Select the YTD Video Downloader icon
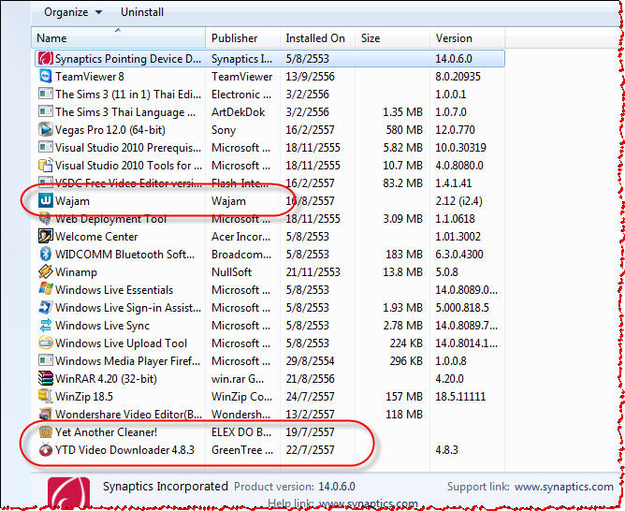This screenshot has height=511, width=625. (x=45, y=450)
